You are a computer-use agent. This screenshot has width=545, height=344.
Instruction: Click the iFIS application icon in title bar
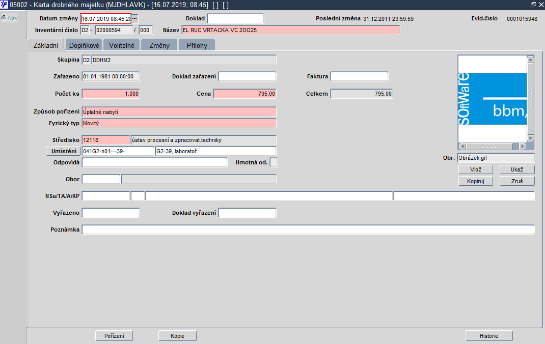point(4,5)
